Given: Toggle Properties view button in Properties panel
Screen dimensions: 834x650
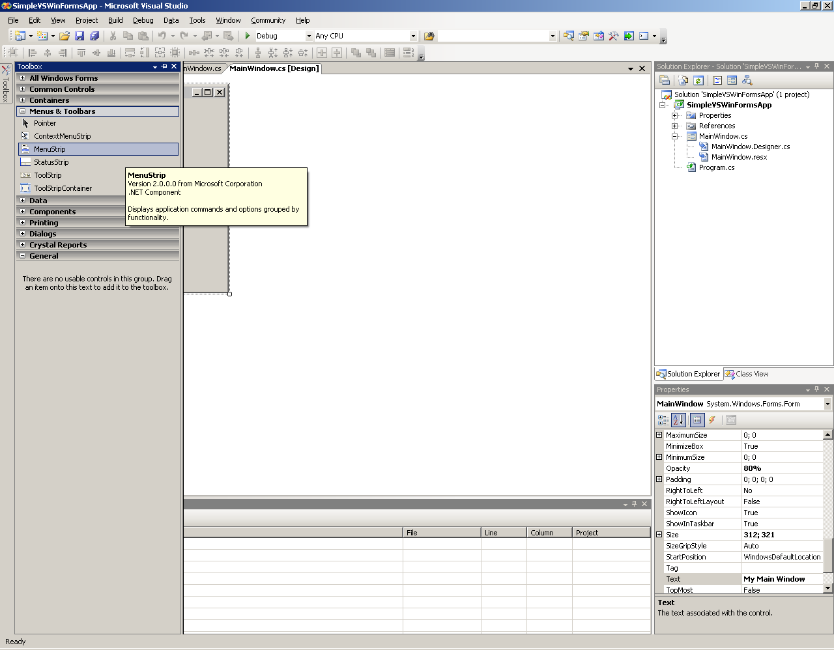Looking at the screenshot, I should tap(697, 420).
